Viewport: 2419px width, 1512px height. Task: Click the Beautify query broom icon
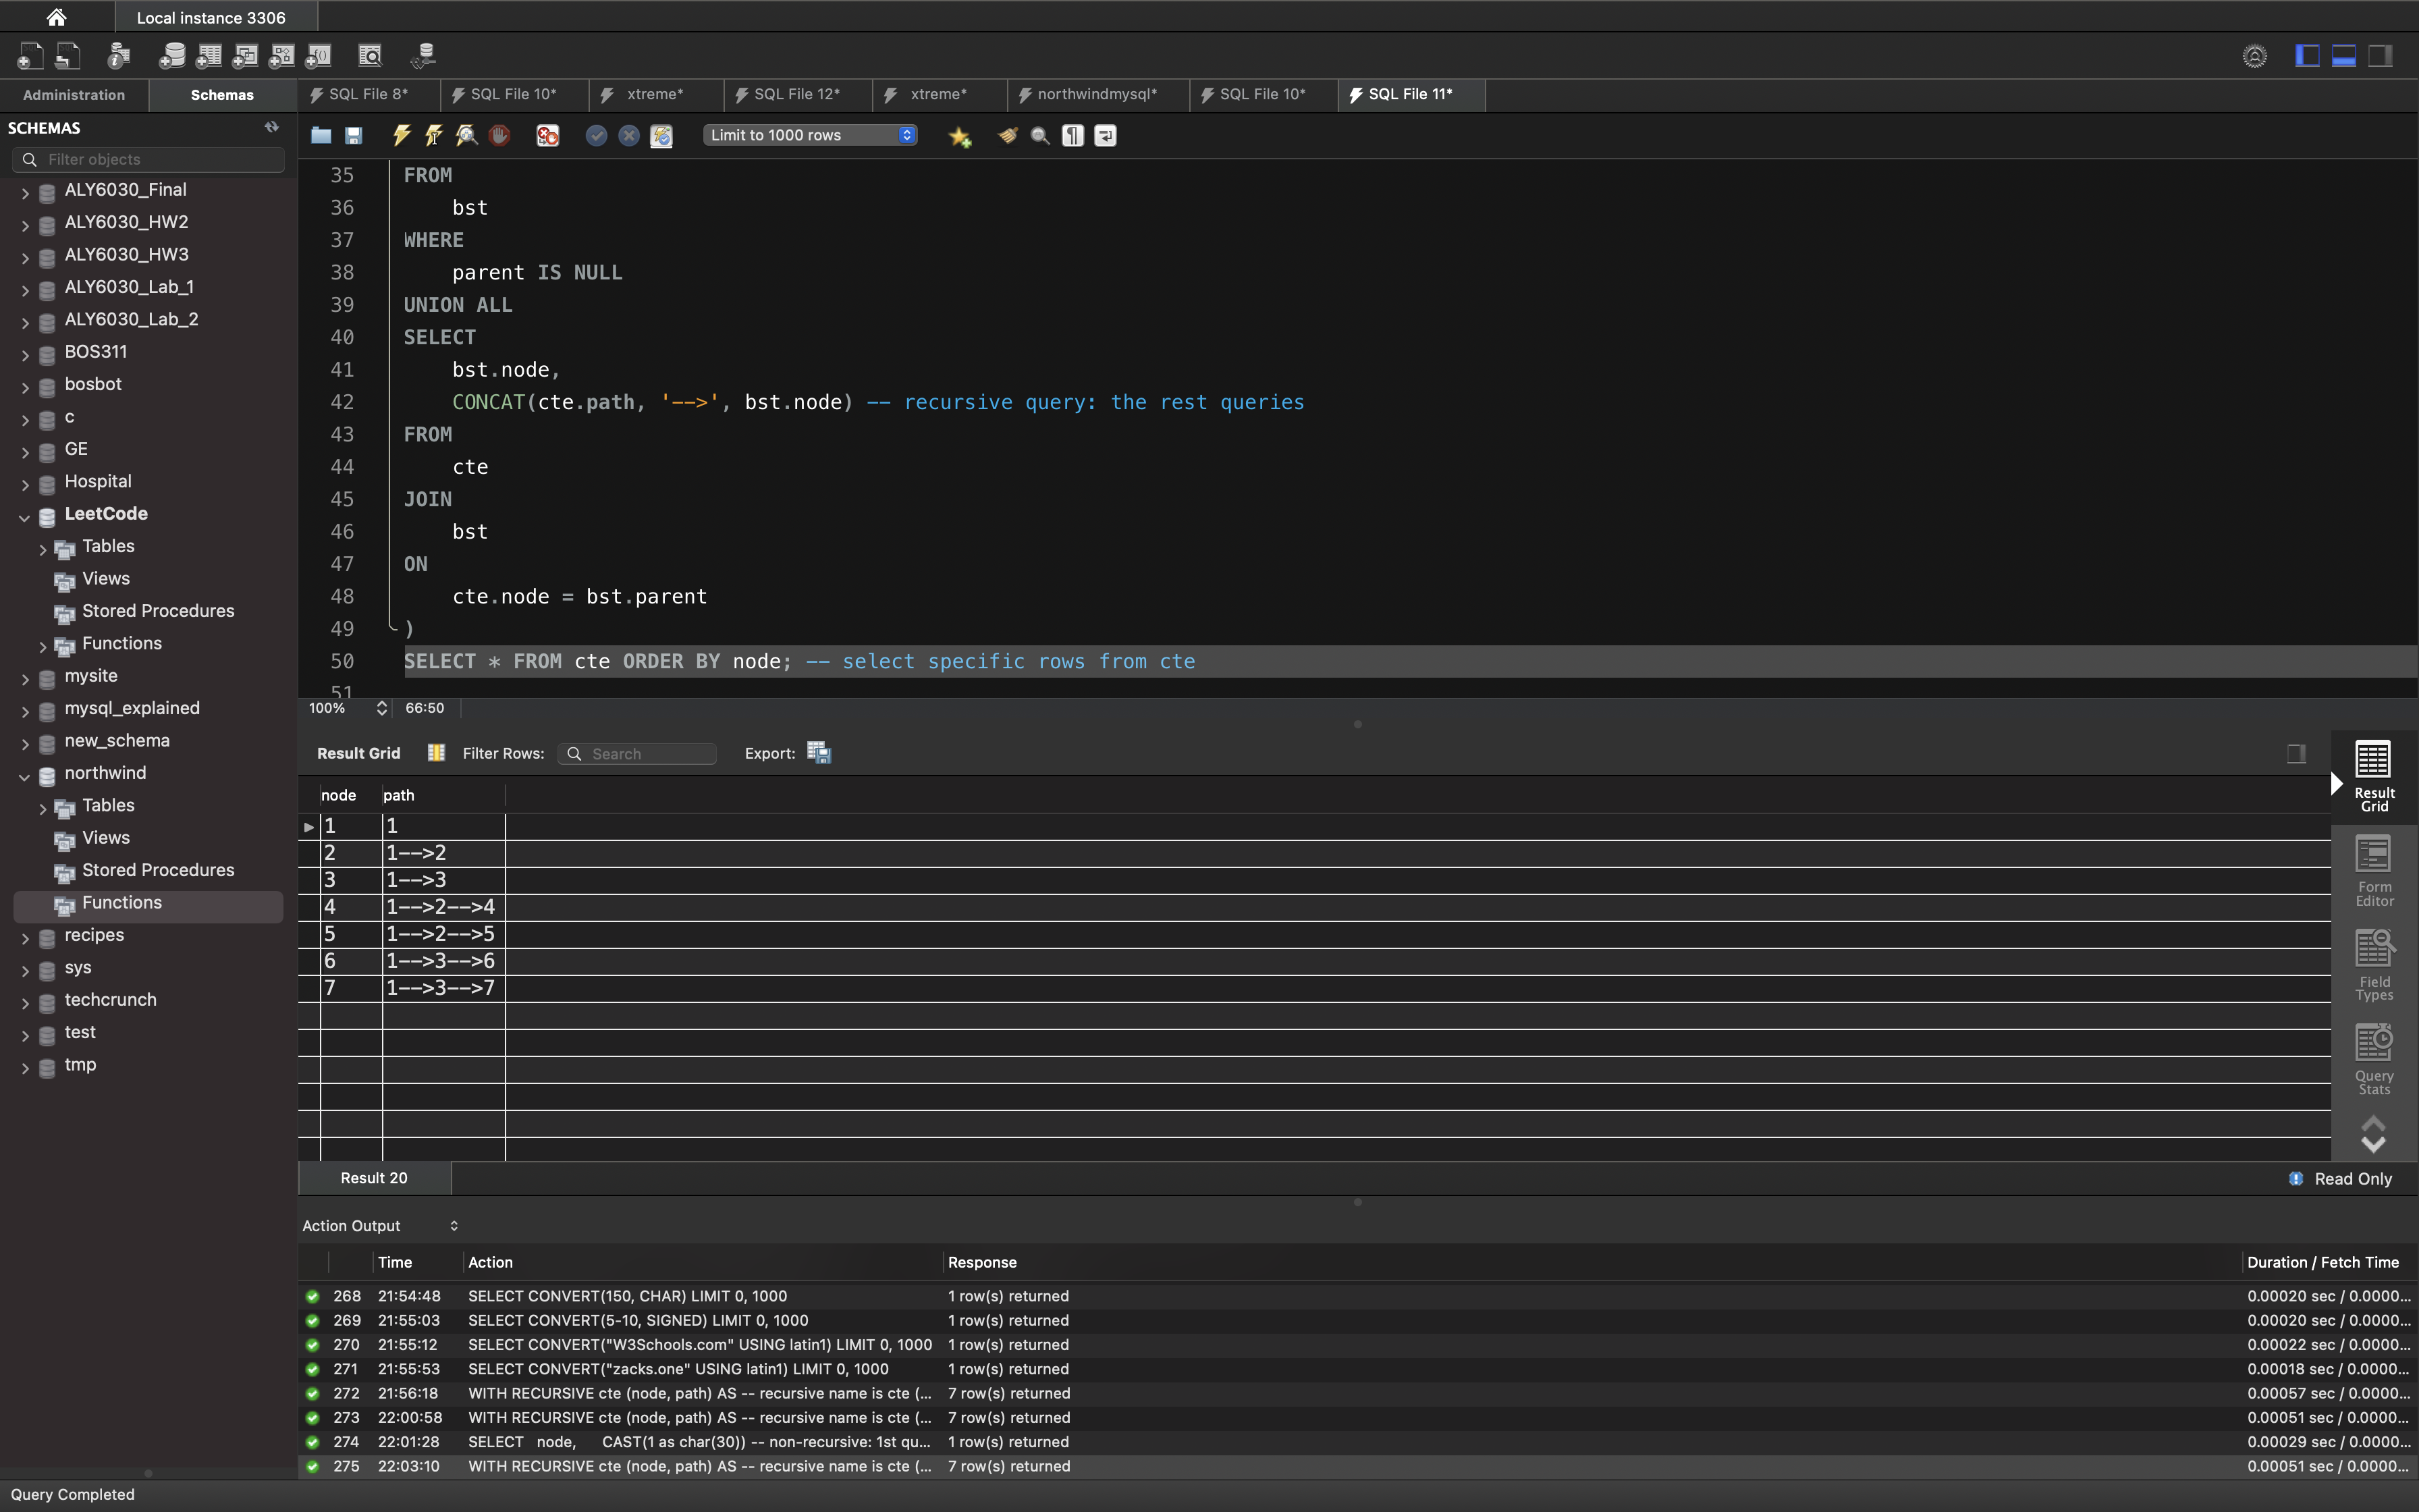(1008, 135)
